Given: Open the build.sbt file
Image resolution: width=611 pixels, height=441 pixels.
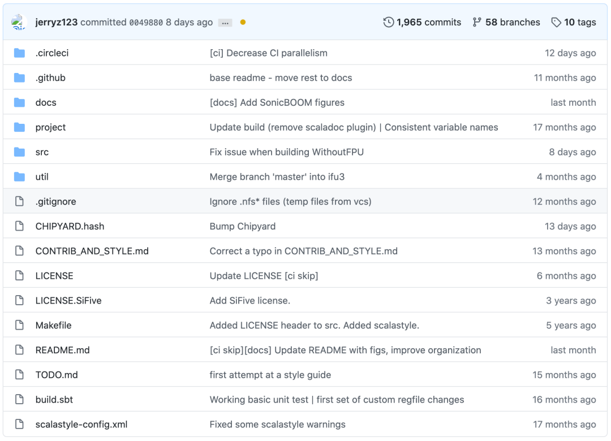Looking at the screenshot, I should 54,400.
